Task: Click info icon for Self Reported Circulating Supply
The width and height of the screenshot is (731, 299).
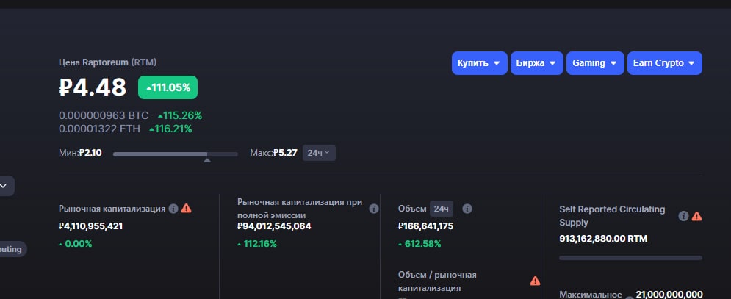Action: point(683,216)
